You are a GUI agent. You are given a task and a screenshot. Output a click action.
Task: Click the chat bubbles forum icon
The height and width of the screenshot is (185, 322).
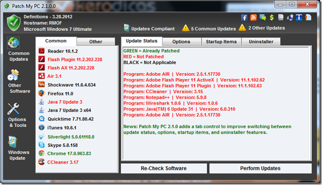pyautogui.click(x=262, y=17)
